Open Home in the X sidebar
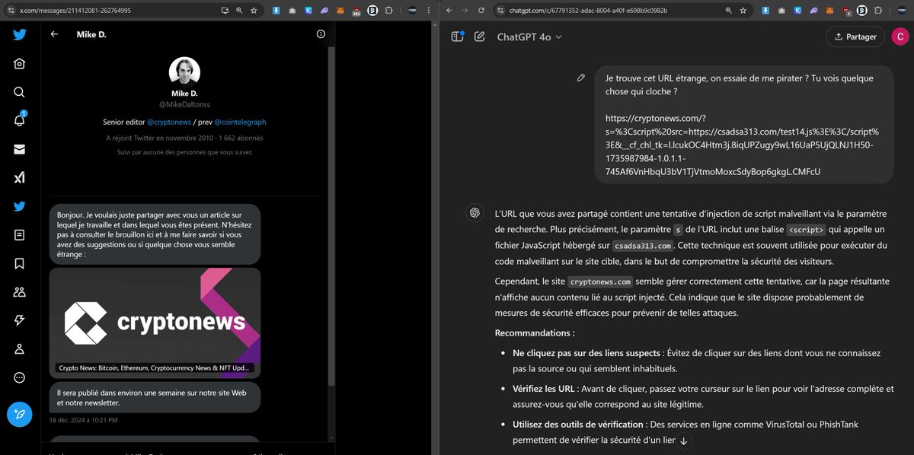The image size is (914, 455). pyautogui.click(x=19, y=63)
